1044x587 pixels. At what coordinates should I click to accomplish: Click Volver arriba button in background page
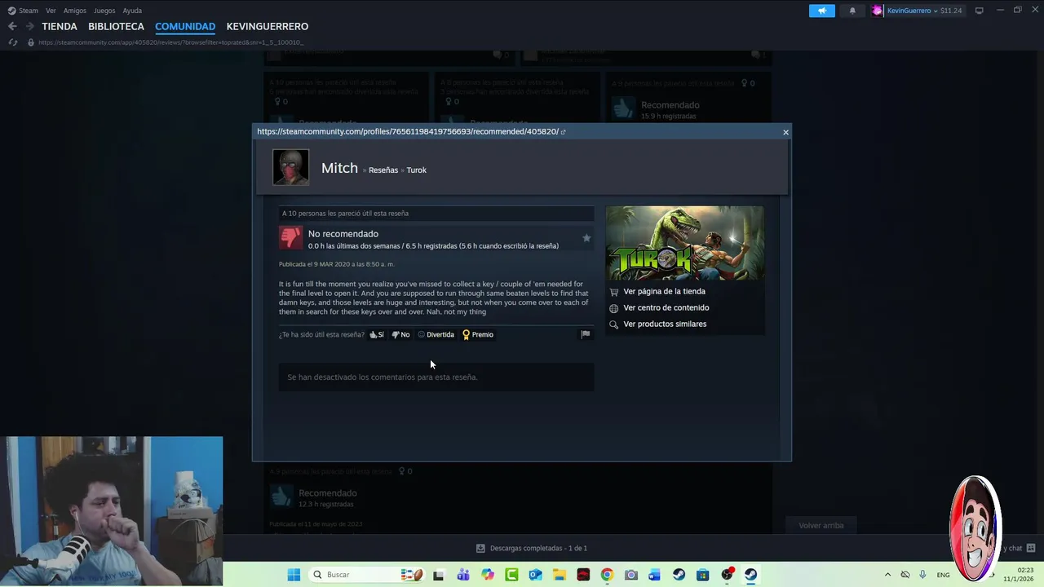(x=821, y=525)
